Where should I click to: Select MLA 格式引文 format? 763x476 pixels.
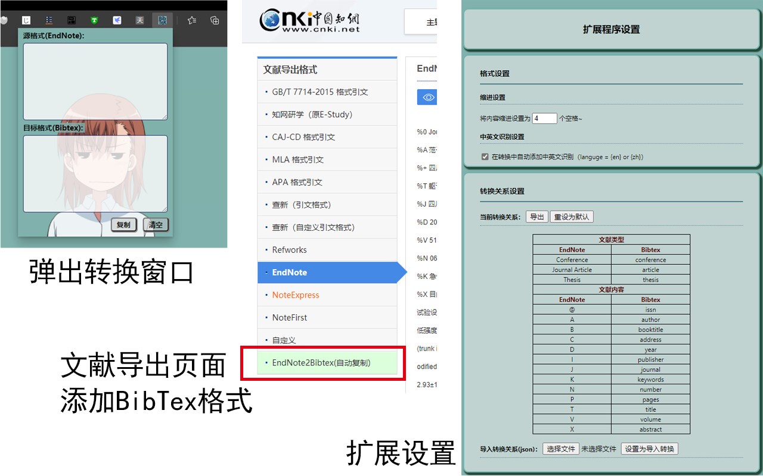(327, 159)
